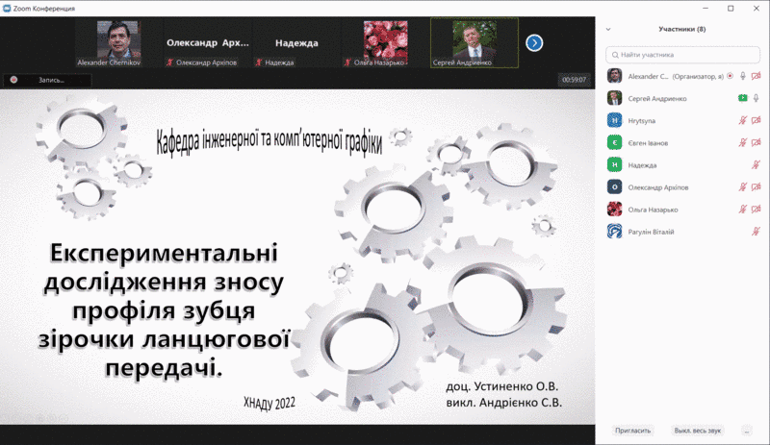
Task: Toggle muted microphone for Hrytsyna
Action: (742, 120)
